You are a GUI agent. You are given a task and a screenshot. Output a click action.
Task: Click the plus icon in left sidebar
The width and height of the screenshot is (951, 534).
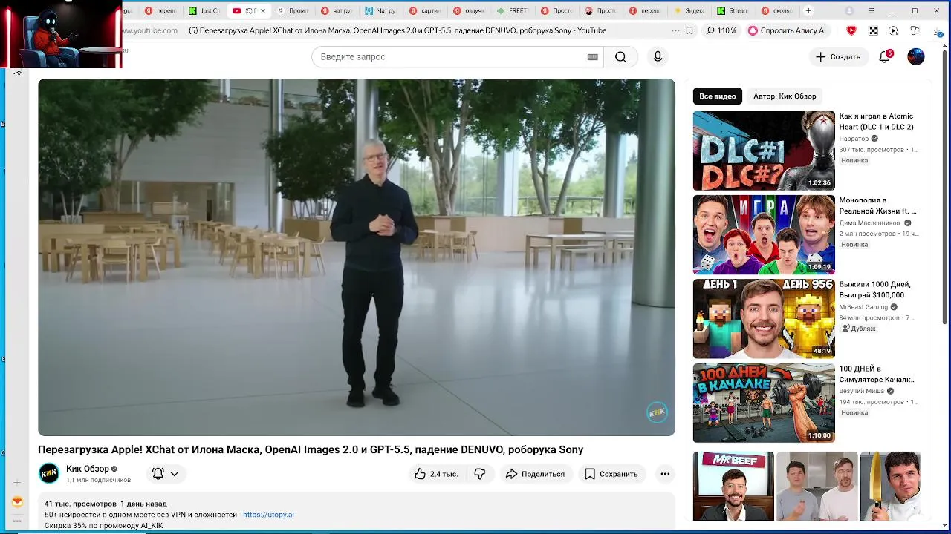point(17,483)
